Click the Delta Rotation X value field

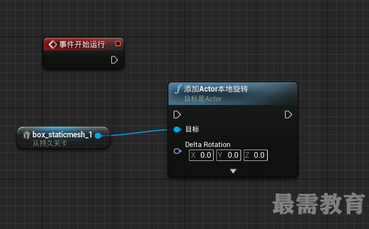pyautogui.click(x=201, y=155)
